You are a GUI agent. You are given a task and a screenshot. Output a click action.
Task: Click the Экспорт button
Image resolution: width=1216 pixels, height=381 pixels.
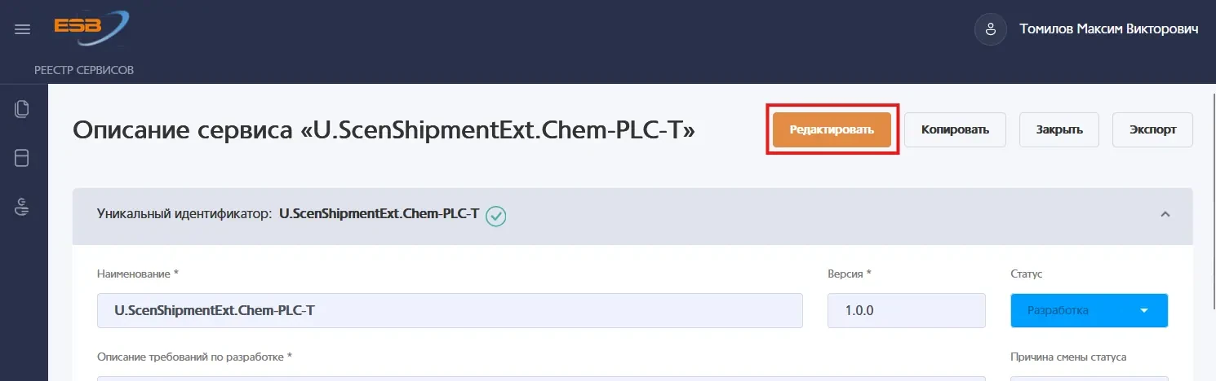tap(1152, 129)
